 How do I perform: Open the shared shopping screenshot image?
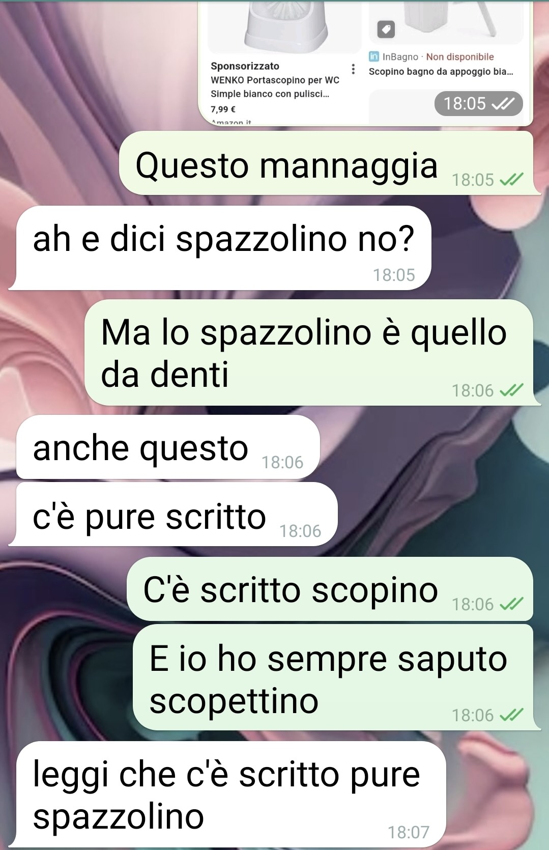tap(365, 63)
